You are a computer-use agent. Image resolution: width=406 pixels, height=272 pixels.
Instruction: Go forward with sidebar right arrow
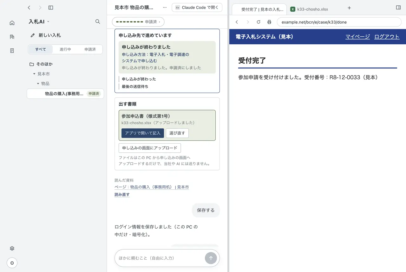(40, 8)
